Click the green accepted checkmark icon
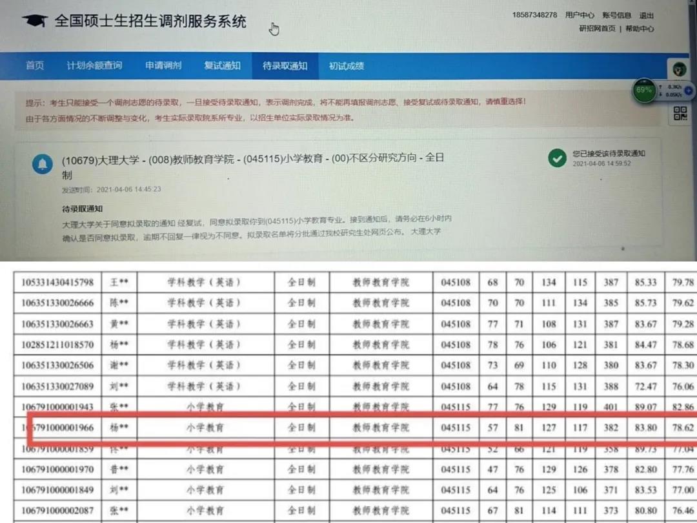This screenshot has width=697, height=523. (x=557, y=158)
